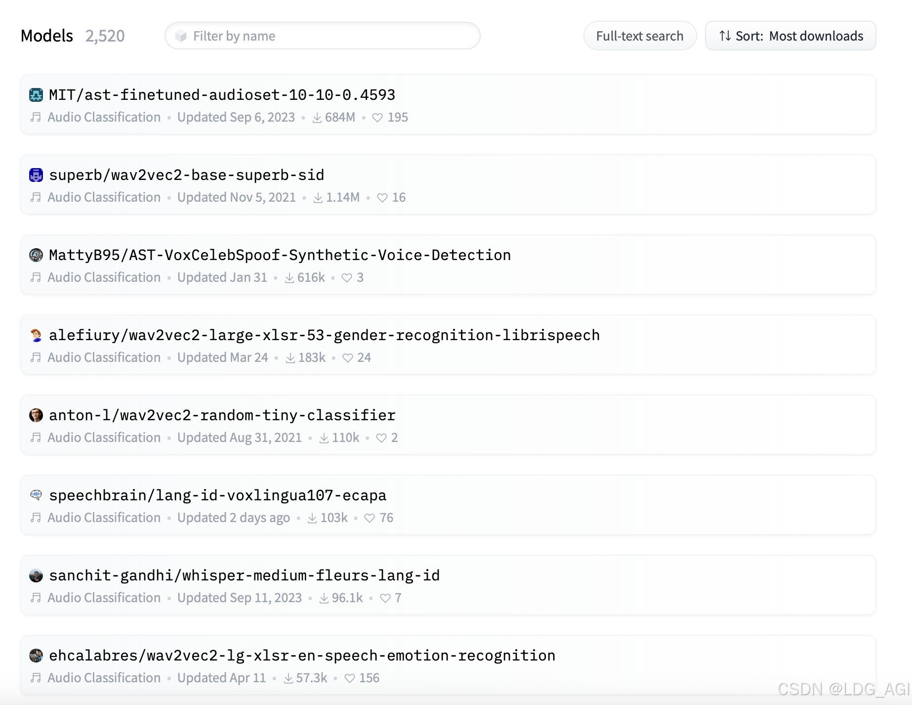Click the music note icon in ehcalabres row
Screen dimensions: 912x705
pyautogui.click(x=36, y=678)
